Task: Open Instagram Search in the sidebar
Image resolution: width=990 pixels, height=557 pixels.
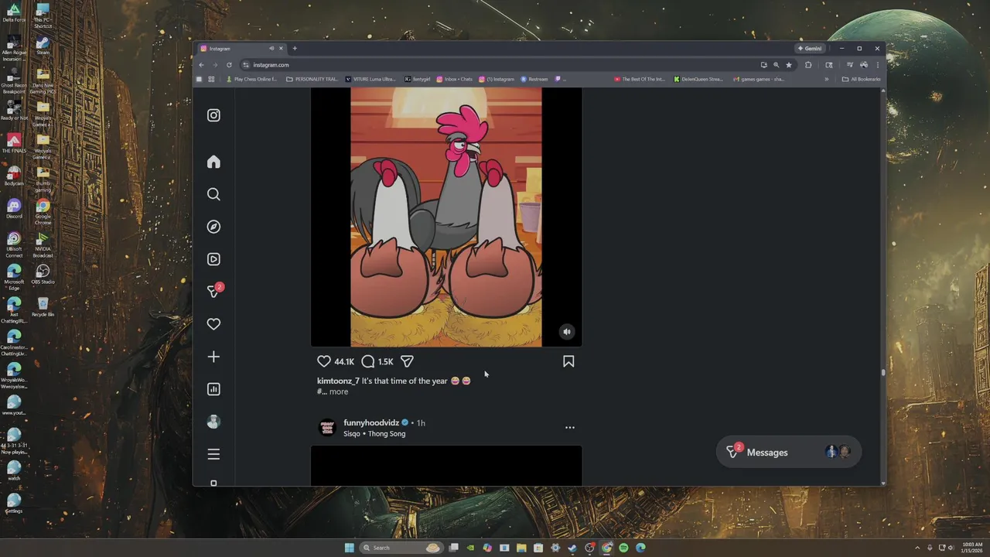Action: 213,194
